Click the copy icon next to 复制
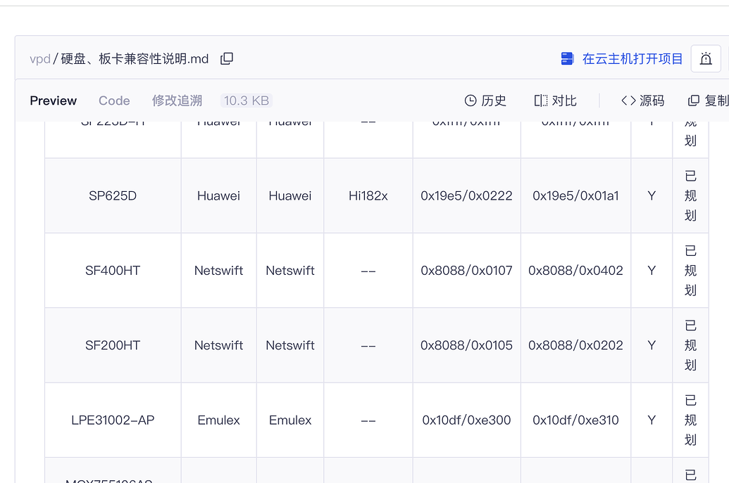 point(693,100)
